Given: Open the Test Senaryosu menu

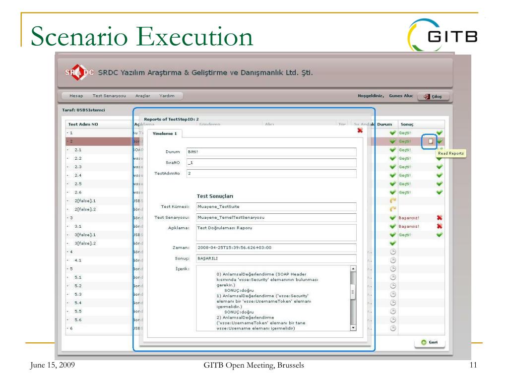Looking at the screenshot, I should 109,96.
